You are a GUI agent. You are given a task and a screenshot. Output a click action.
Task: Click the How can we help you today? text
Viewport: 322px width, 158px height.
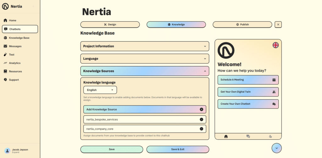point(242,71)
